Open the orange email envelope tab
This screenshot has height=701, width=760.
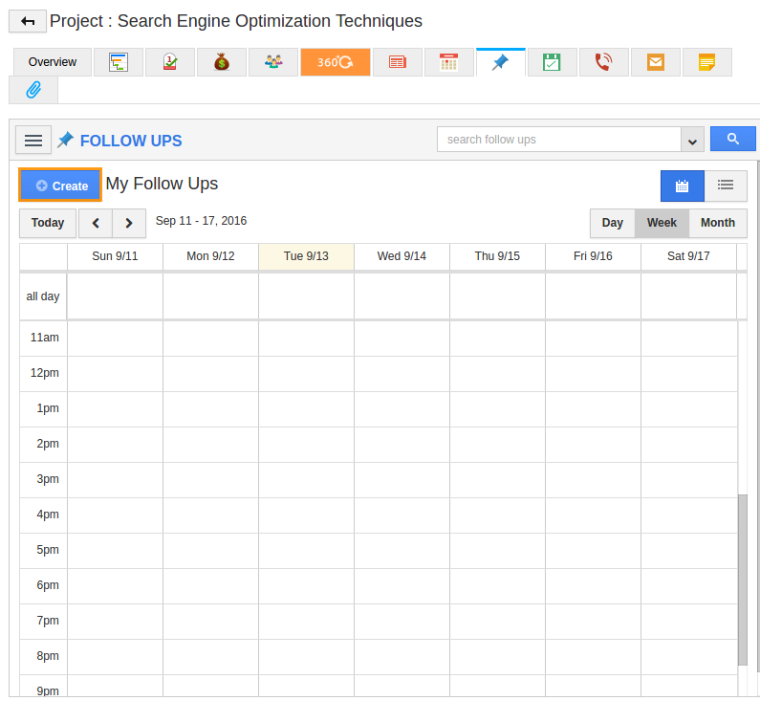point(655,62)
